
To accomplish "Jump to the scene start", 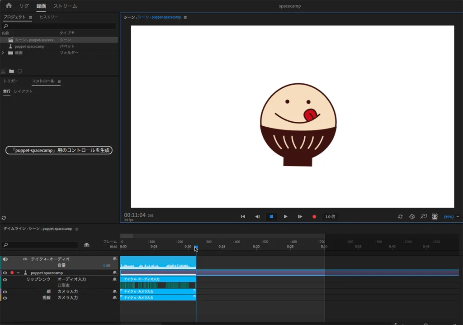I will pos(243,217).
